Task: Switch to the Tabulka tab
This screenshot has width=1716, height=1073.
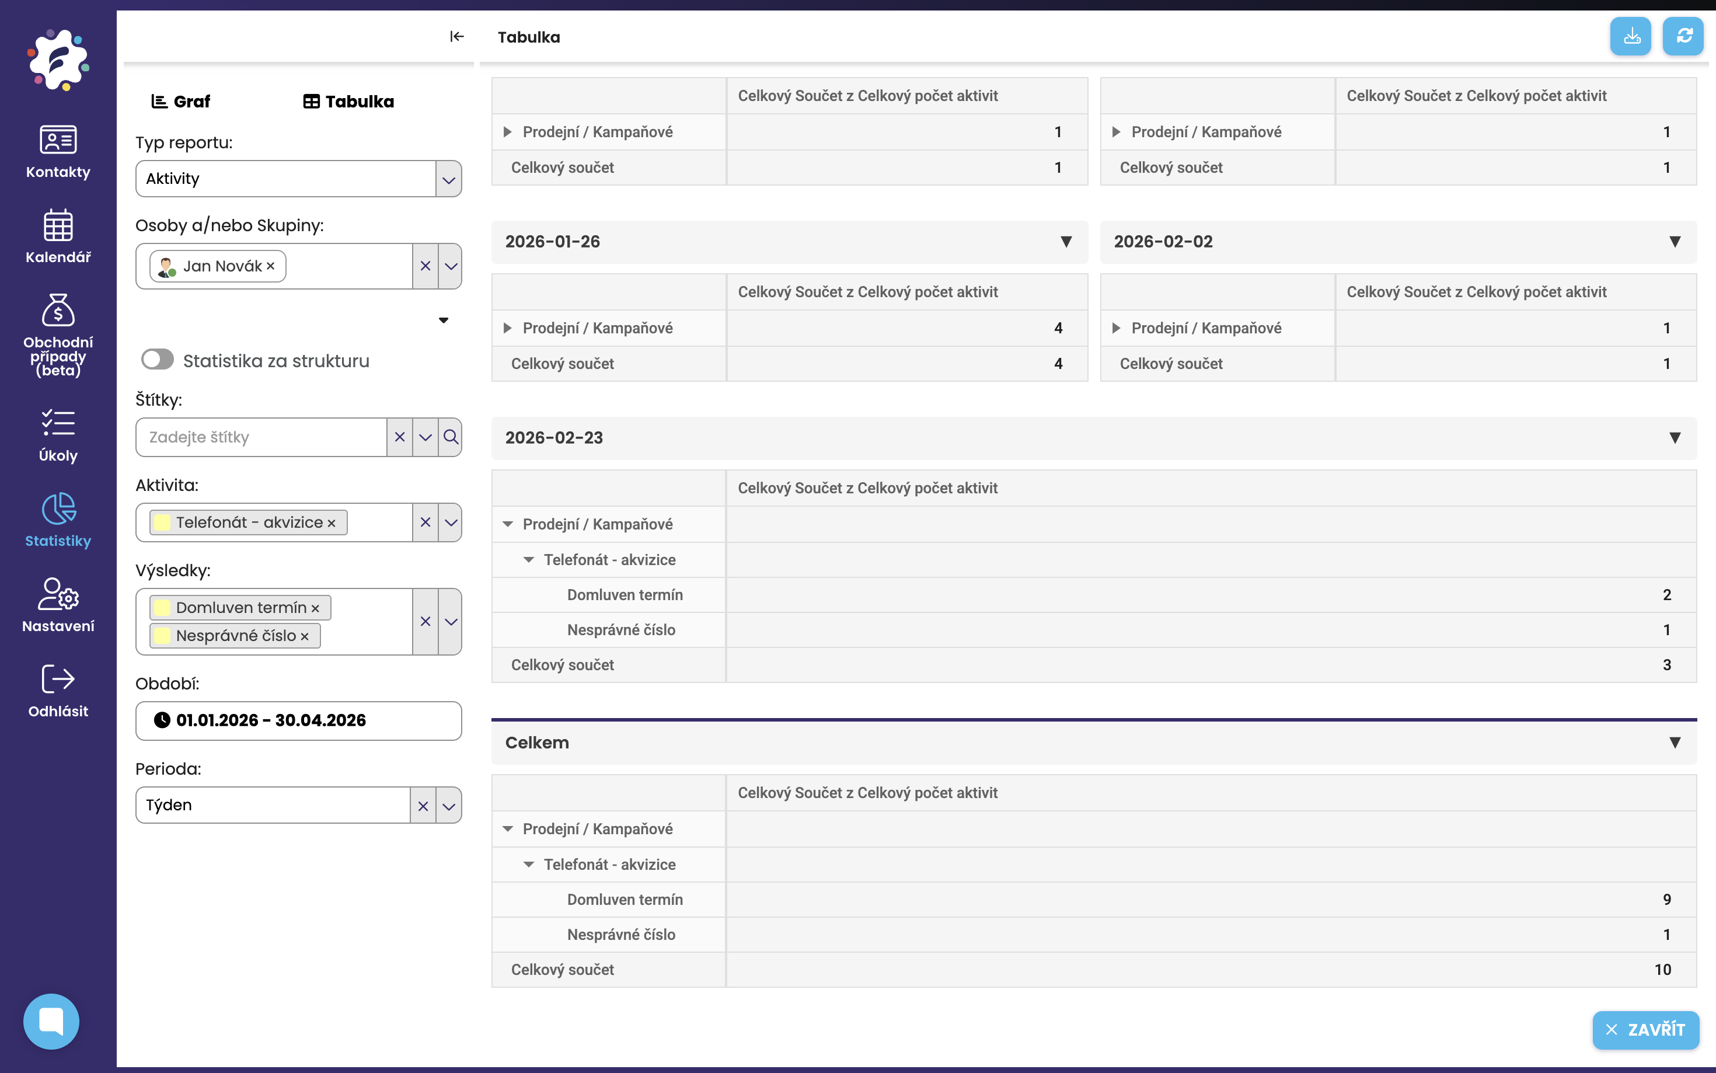Action: (348, 102)
